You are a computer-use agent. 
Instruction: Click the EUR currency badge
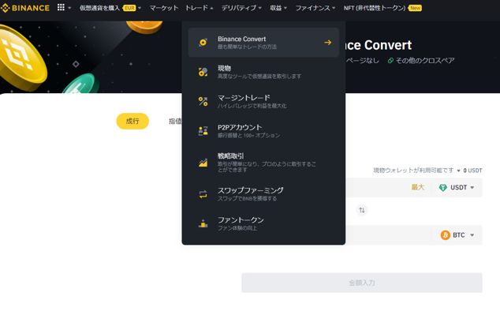(129, 8)
